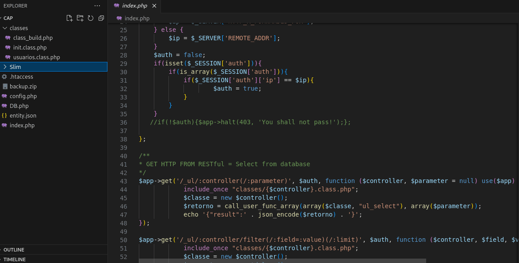Click index.php in the breadcrumb bar
The height and width of the screenshot is (263, 519).
point(137,19)
